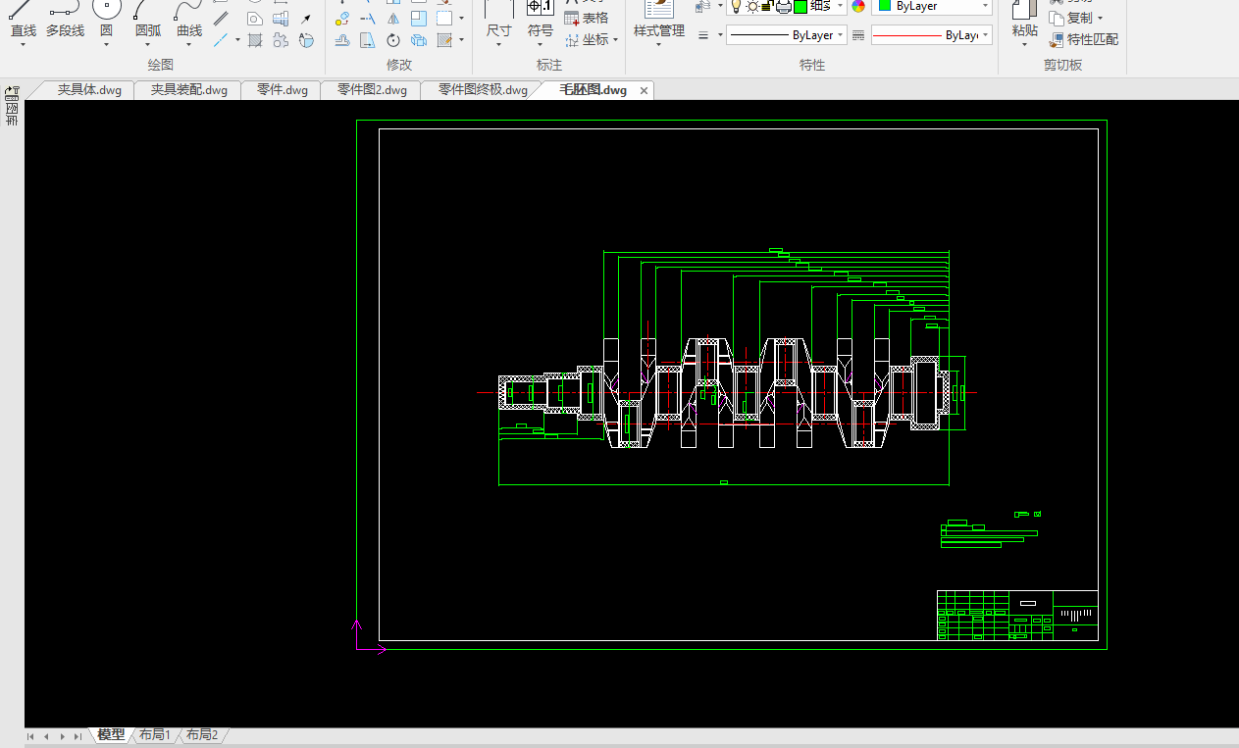This screenshot has width=1239, height=748.
Task: Insert a 表格 (Table) from annotation panel
Action: [586, 19]
